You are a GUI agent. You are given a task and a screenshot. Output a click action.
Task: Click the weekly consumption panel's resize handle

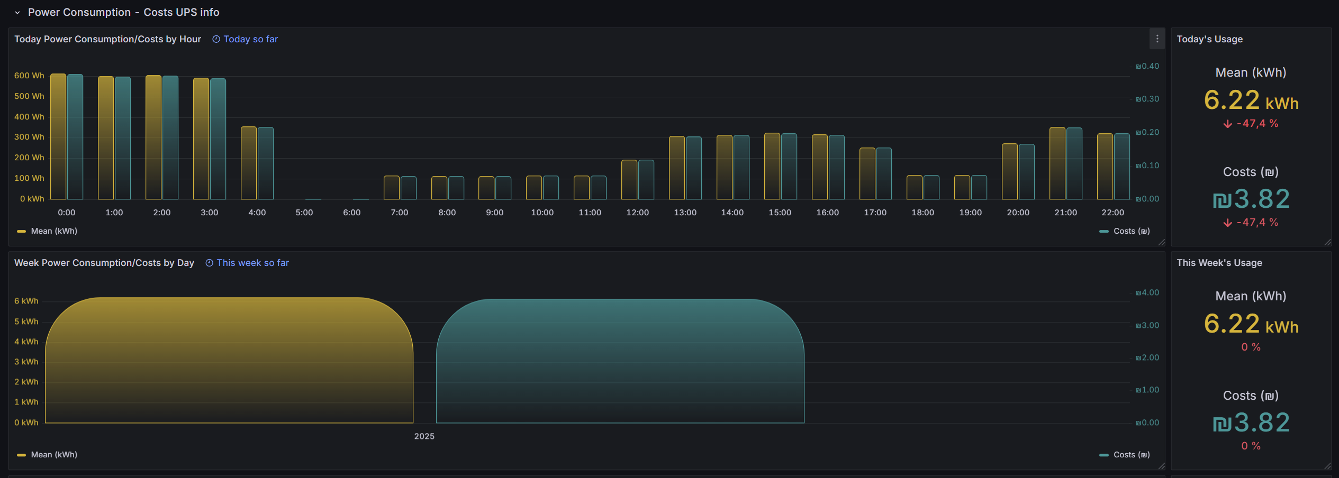tap(1161, 466)
